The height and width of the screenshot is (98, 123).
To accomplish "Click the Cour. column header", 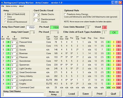I will point(96,38).
